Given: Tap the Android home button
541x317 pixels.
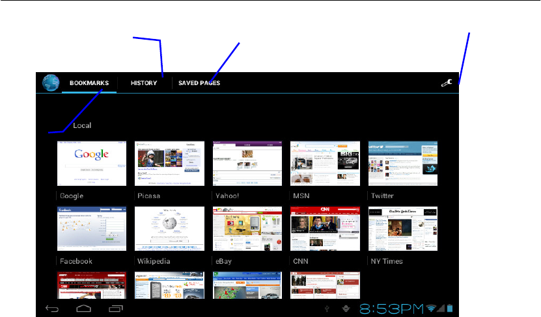Looking at the screenshot, I should point(83,309).
